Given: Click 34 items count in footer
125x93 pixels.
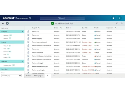Looking at the screenshot, I should click(28, 76).
